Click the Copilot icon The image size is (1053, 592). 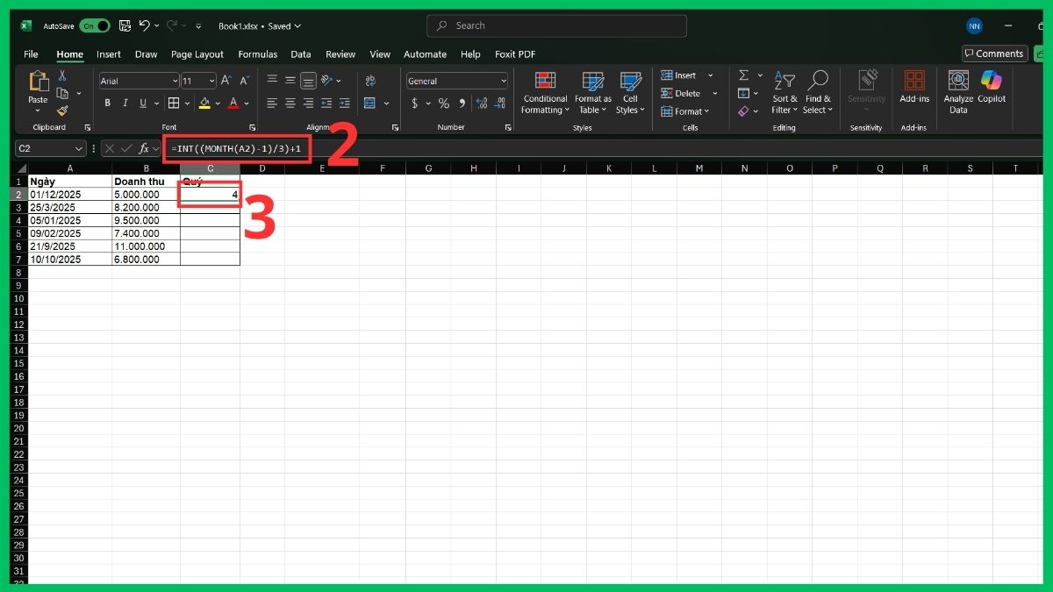pos(991,88)
